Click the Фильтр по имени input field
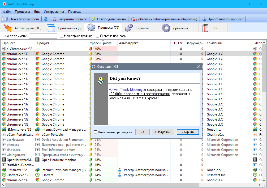This screenshot has width=267, height=188. [x=43, y=36]
